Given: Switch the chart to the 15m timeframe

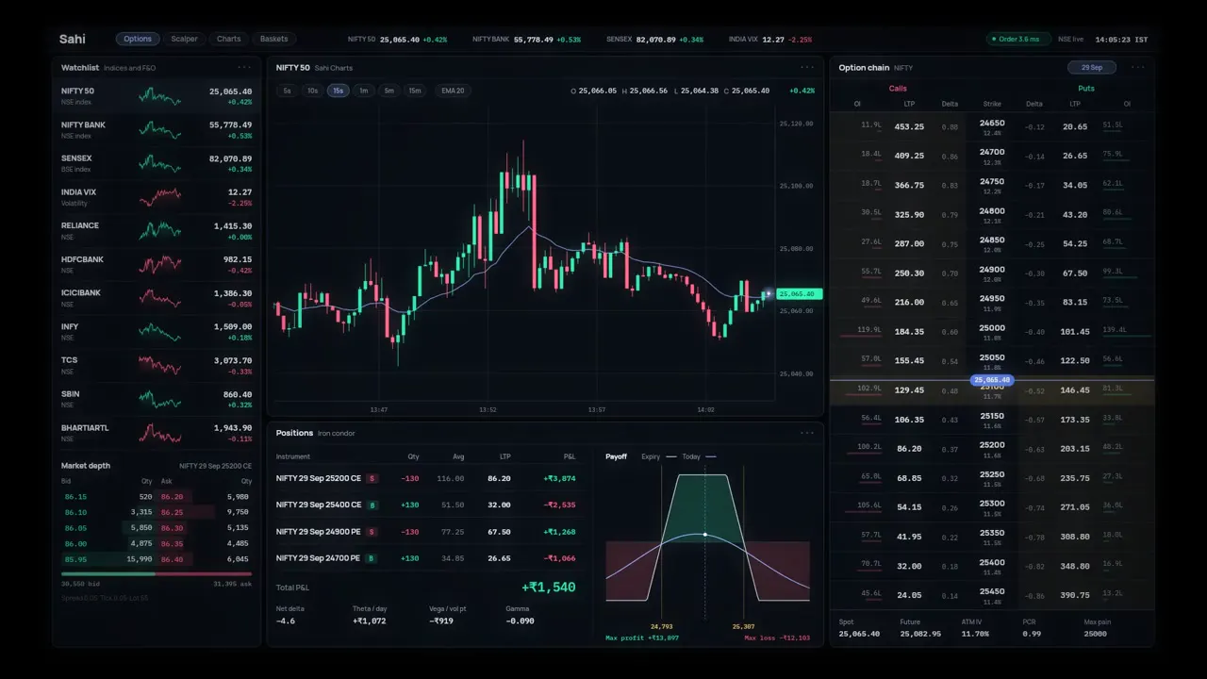Looking at the screenshot, I should pos(415,91).
